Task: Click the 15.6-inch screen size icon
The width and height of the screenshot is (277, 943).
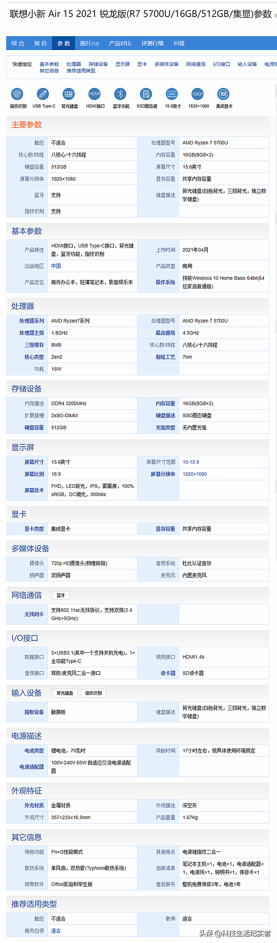Action: coord(172,94)
